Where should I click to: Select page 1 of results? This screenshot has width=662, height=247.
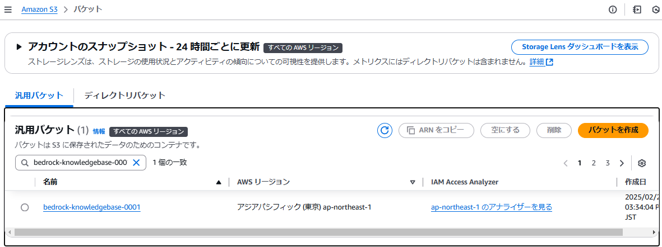point(580,163)
